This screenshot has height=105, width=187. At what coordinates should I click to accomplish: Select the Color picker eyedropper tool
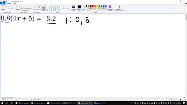pos(37,9)
